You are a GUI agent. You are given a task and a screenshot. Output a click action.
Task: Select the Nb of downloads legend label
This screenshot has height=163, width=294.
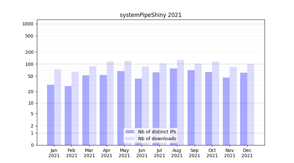tap(157, 139)
